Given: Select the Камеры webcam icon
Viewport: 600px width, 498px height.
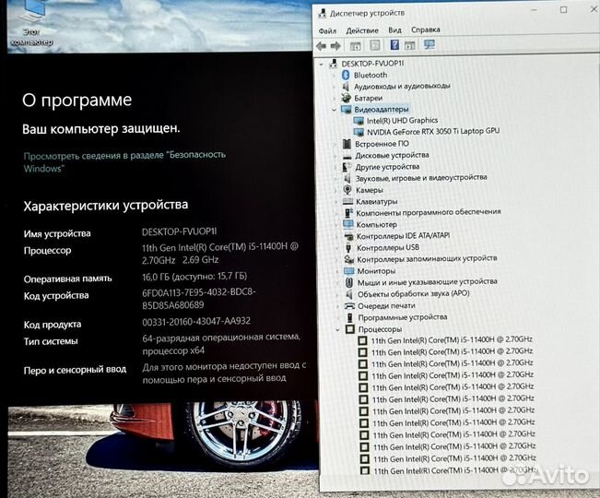Looking at the screenshot, I should (347, 190).
